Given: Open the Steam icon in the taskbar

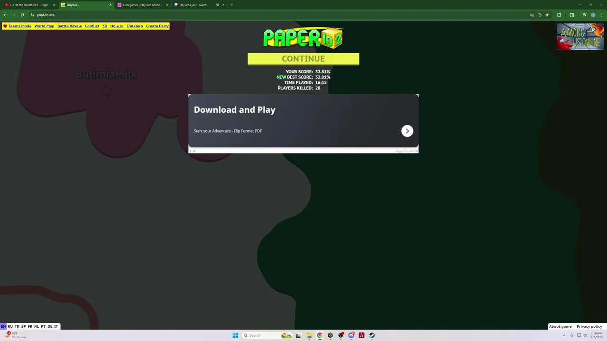Looking at the screenshot, I should (372, 335).
